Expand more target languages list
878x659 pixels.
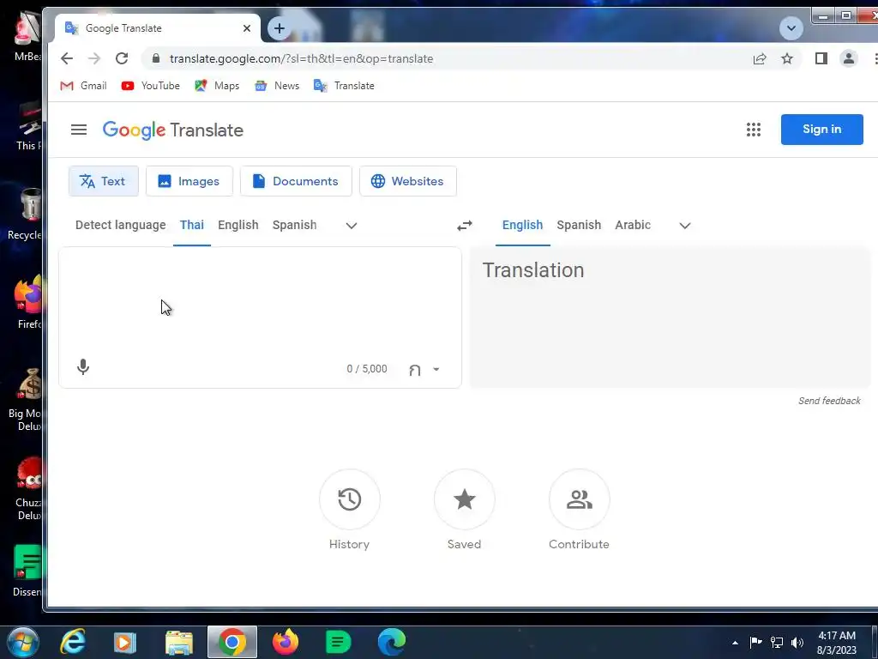point(684,226)
